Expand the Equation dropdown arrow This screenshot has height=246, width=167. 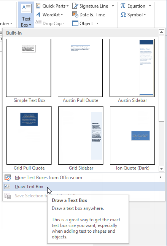(x=150, y=6)
